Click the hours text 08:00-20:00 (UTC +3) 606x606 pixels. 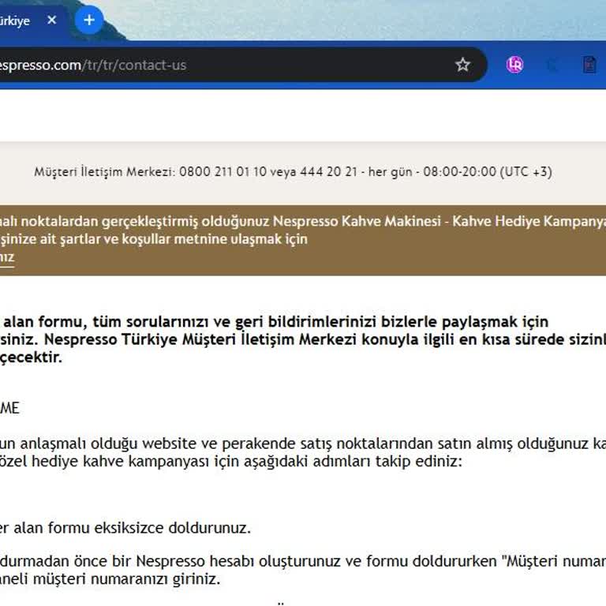pos(488,171)
